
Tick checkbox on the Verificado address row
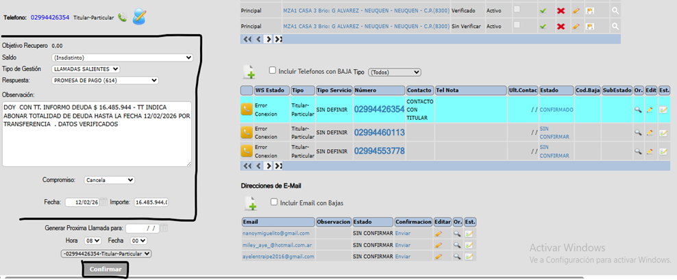coord(517,10)
